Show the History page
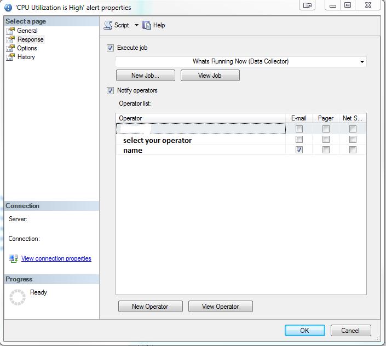 [26, 57]
